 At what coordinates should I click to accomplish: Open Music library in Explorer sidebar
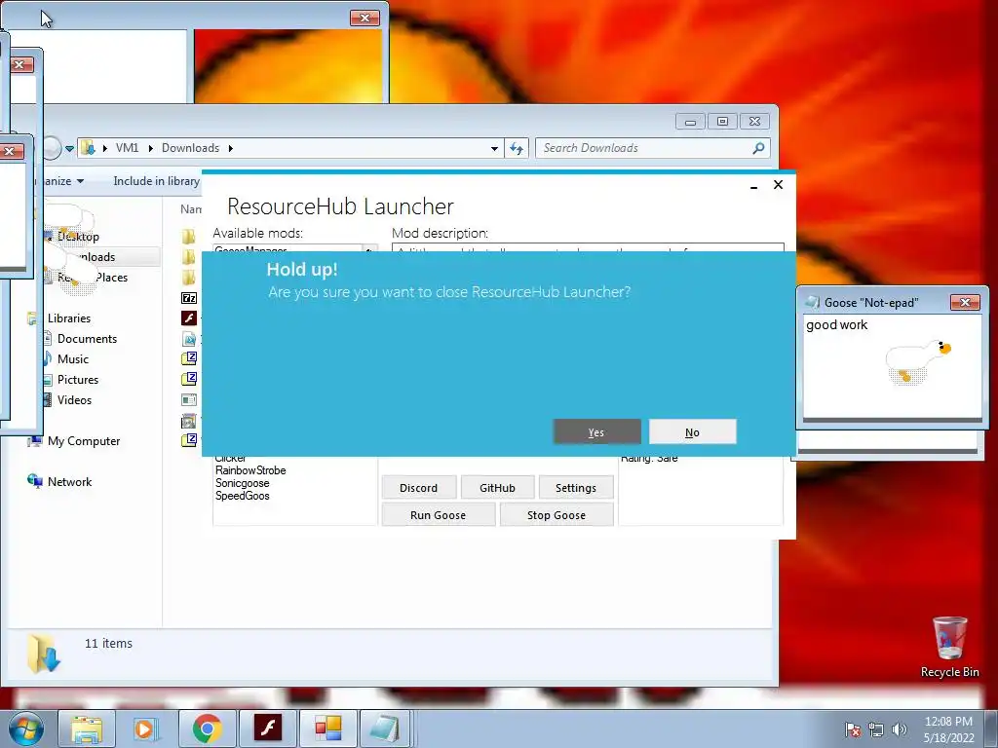pyautogui.click(x=73, y=358)
